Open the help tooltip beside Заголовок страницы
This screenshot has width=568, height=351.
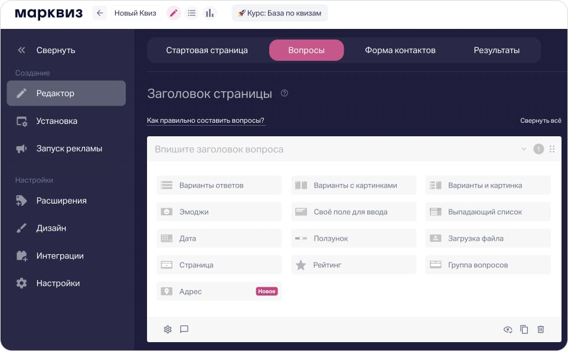click(284, 92)
